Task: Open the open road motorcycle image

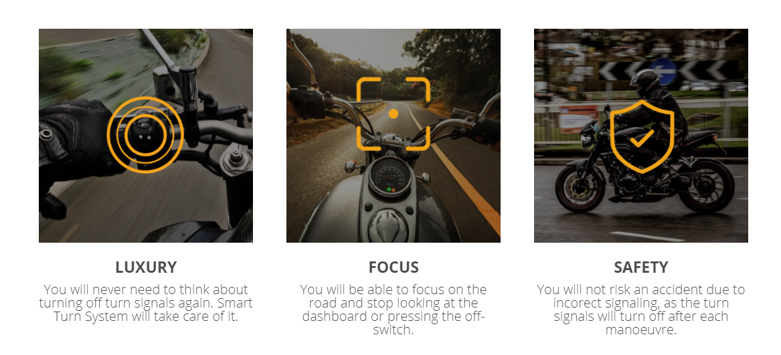Action: 394,136
